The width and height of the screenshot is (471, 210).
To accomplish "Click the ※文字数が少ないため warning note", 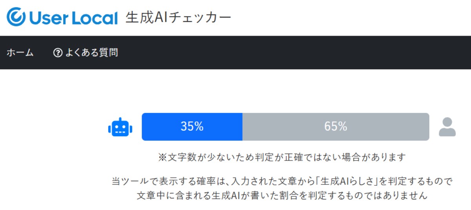I will pyautogui.click(x=281, y=157).
